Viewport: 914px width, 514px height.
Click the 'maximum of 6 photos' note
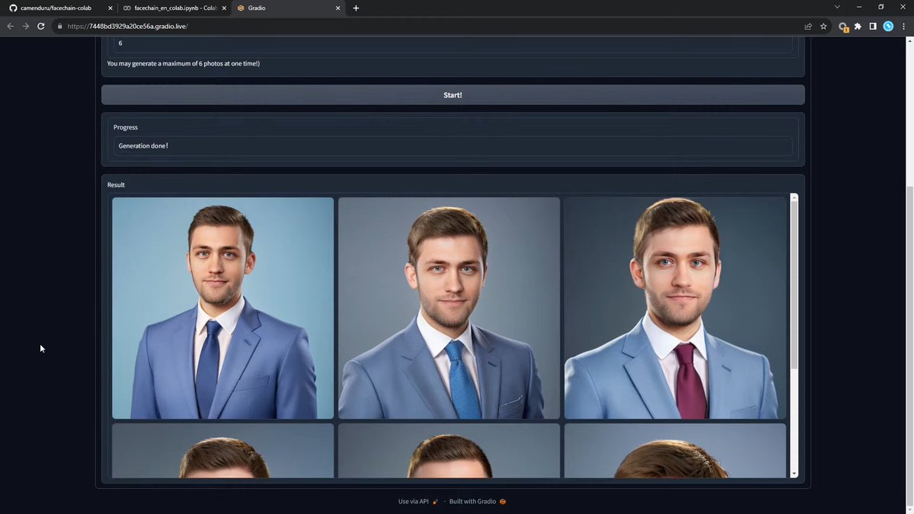pyautogui.click(x=184, y=63)
